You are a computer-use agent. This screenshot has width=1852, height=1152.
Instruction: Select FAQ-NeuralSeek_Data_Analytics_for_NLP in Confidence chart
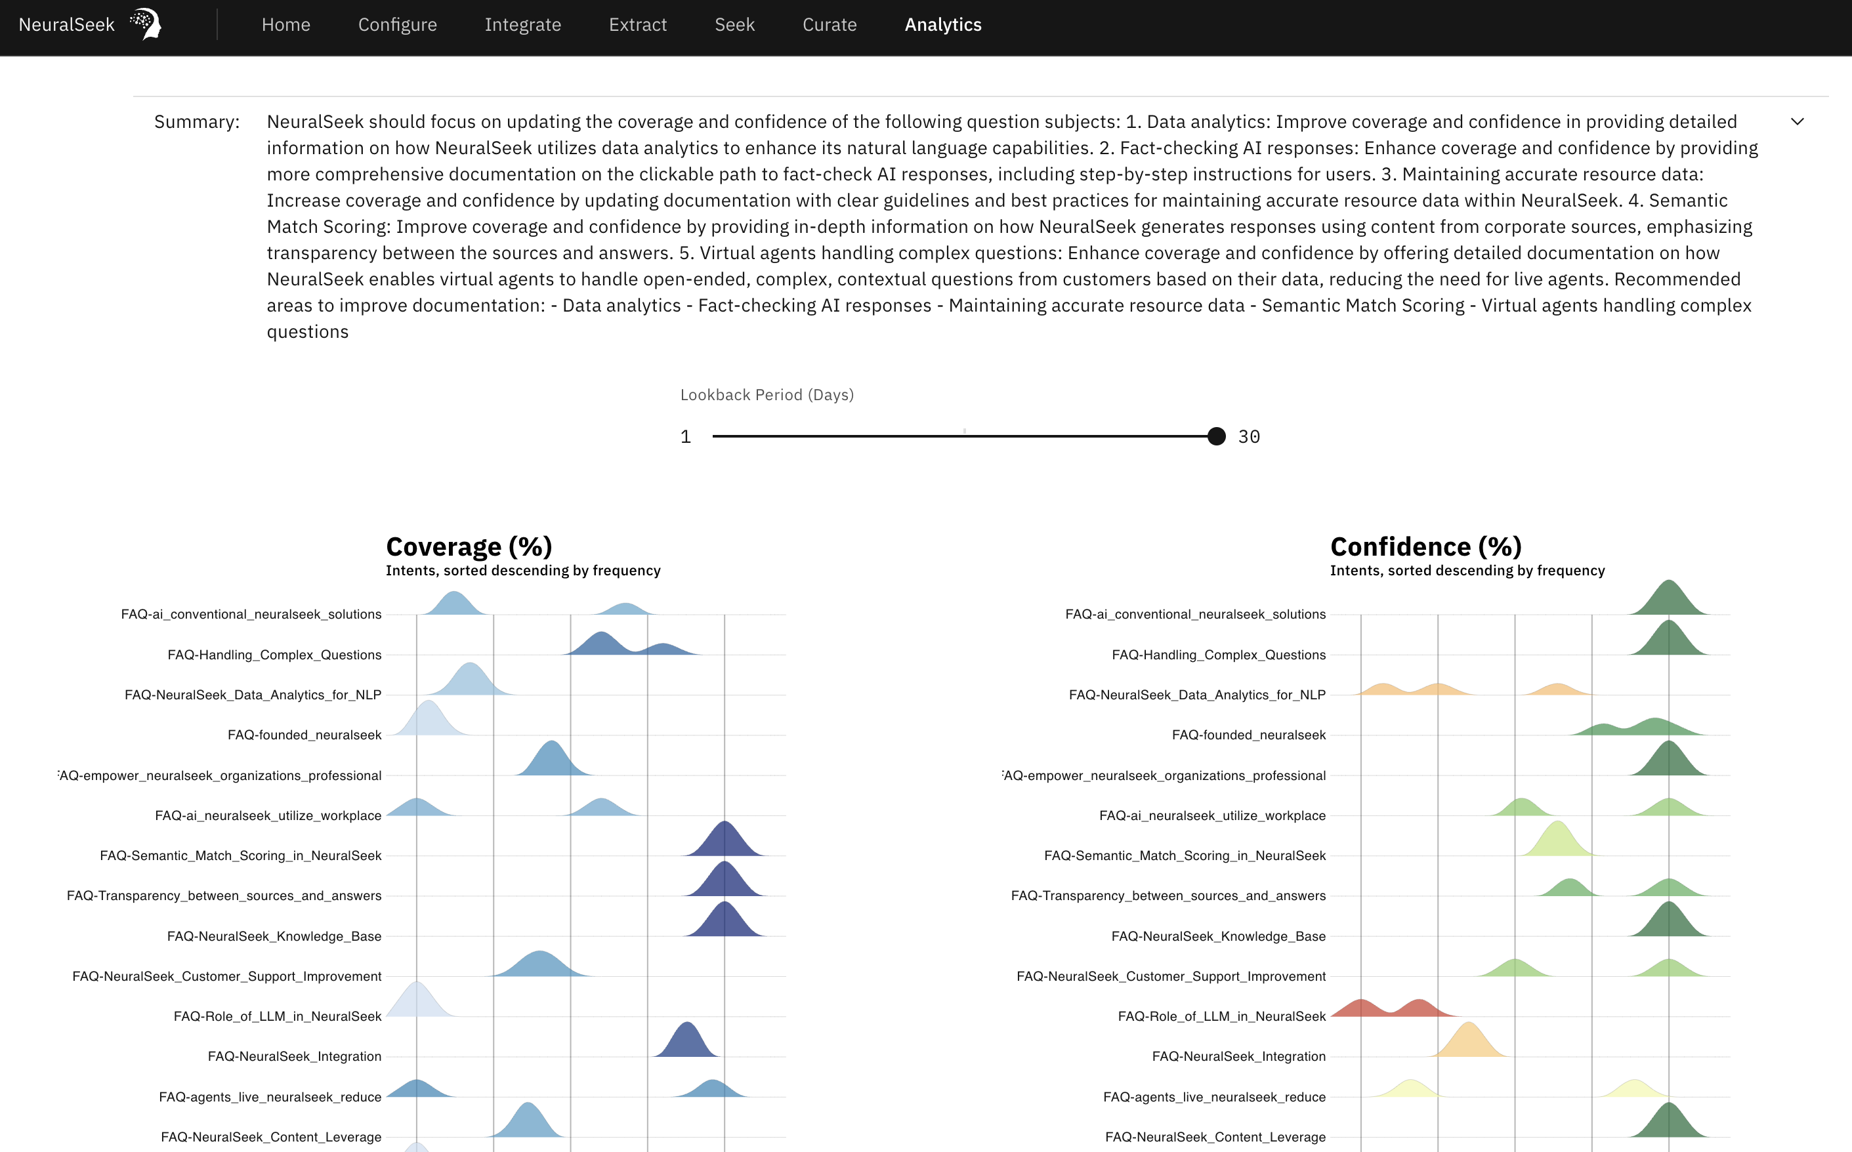(x=1196, y=695)
